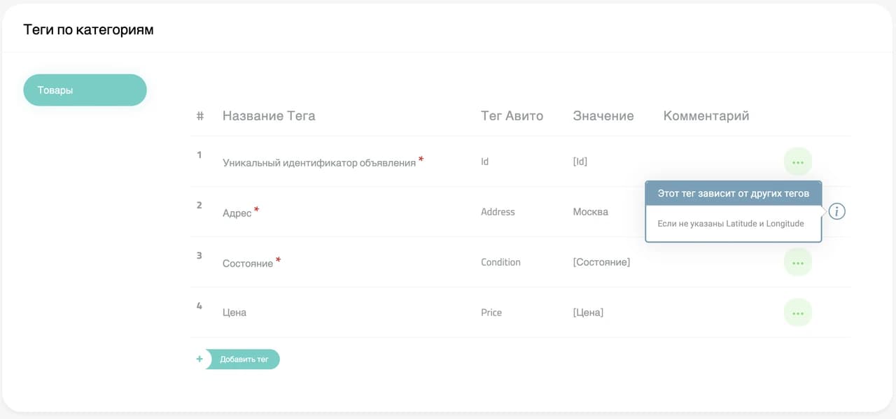Select the Состояние tag name

pyautogui.click(x=248, y=264)
